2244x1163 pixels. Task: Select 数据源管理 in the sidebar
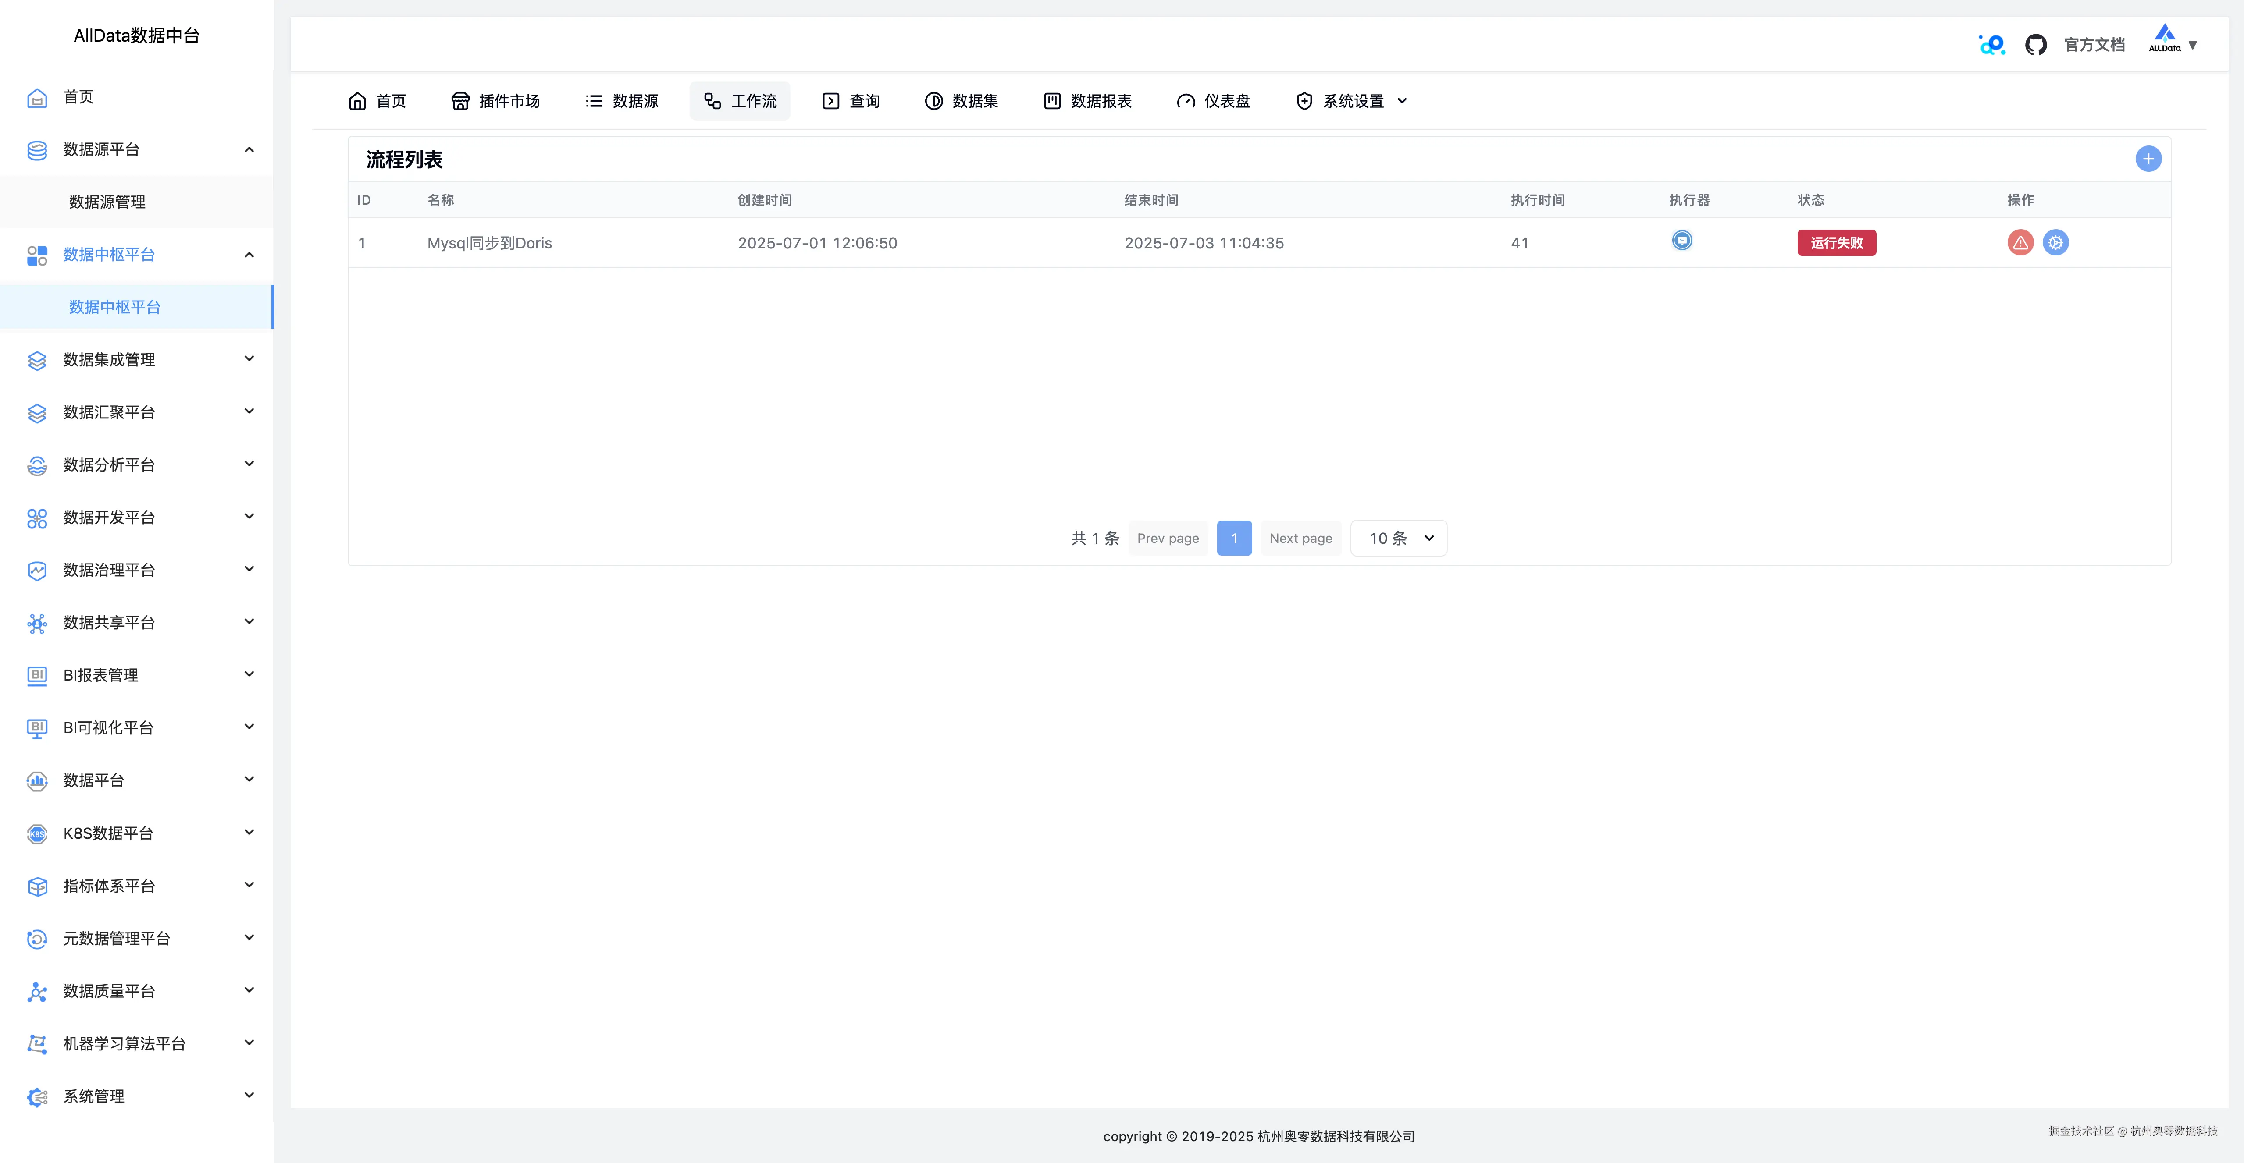tap(107, 202)
